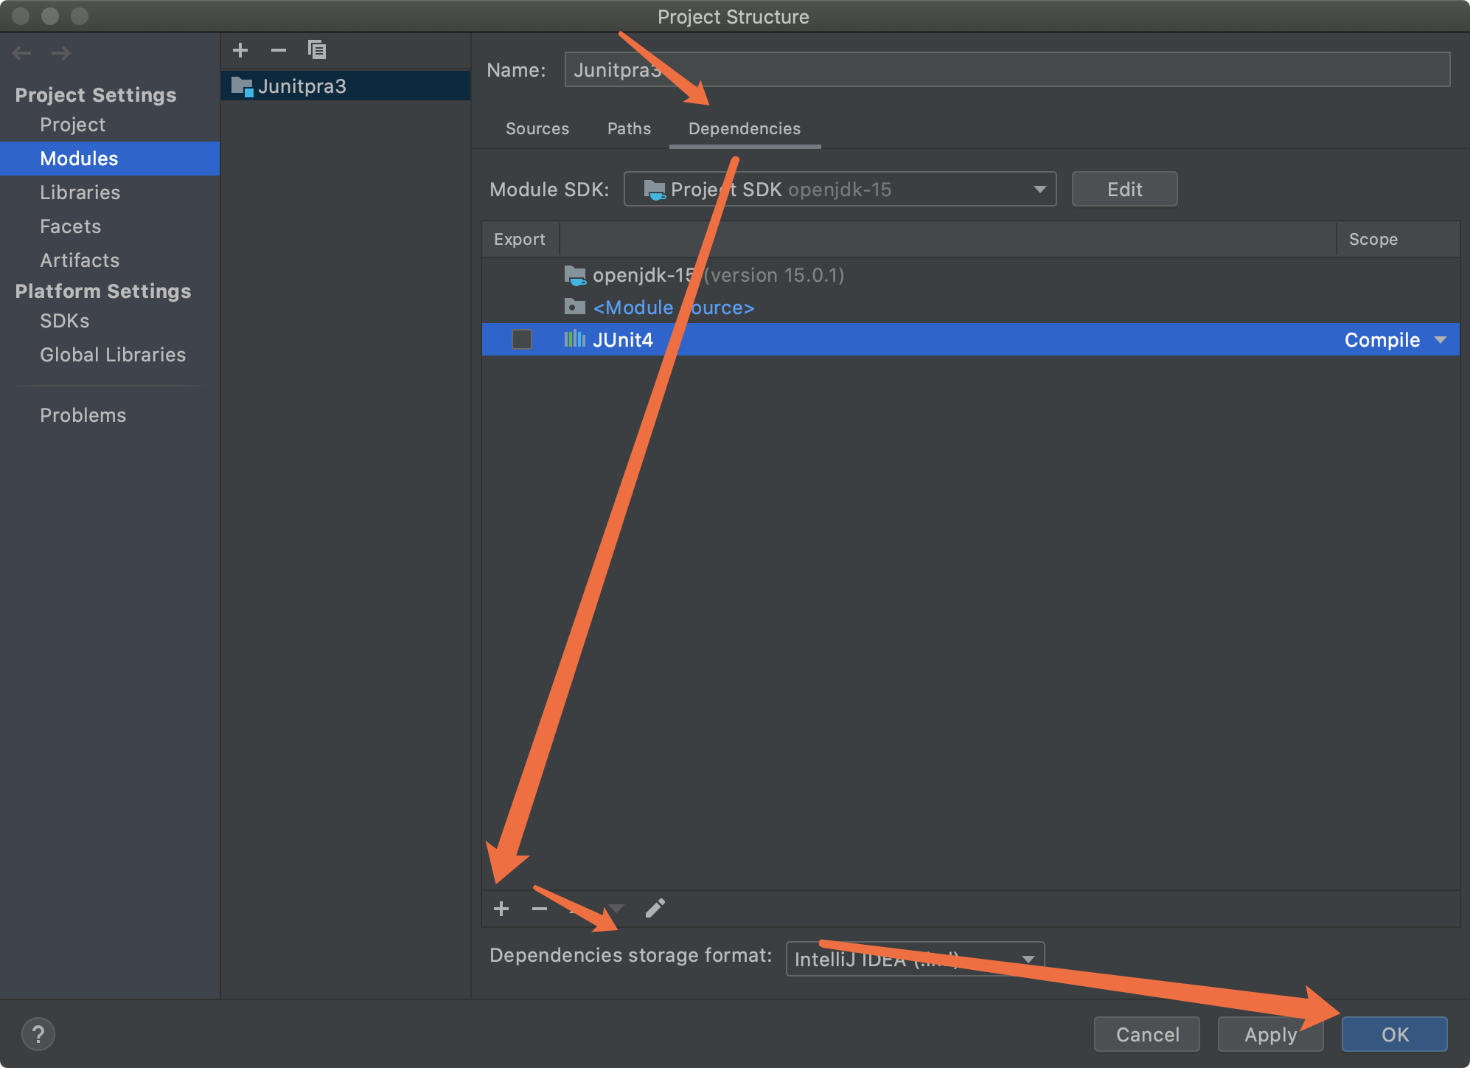The width and height of the screenshot is (1470, 1068).
Task: Open Libraries in Project Settings
Action: click(80, 193)
